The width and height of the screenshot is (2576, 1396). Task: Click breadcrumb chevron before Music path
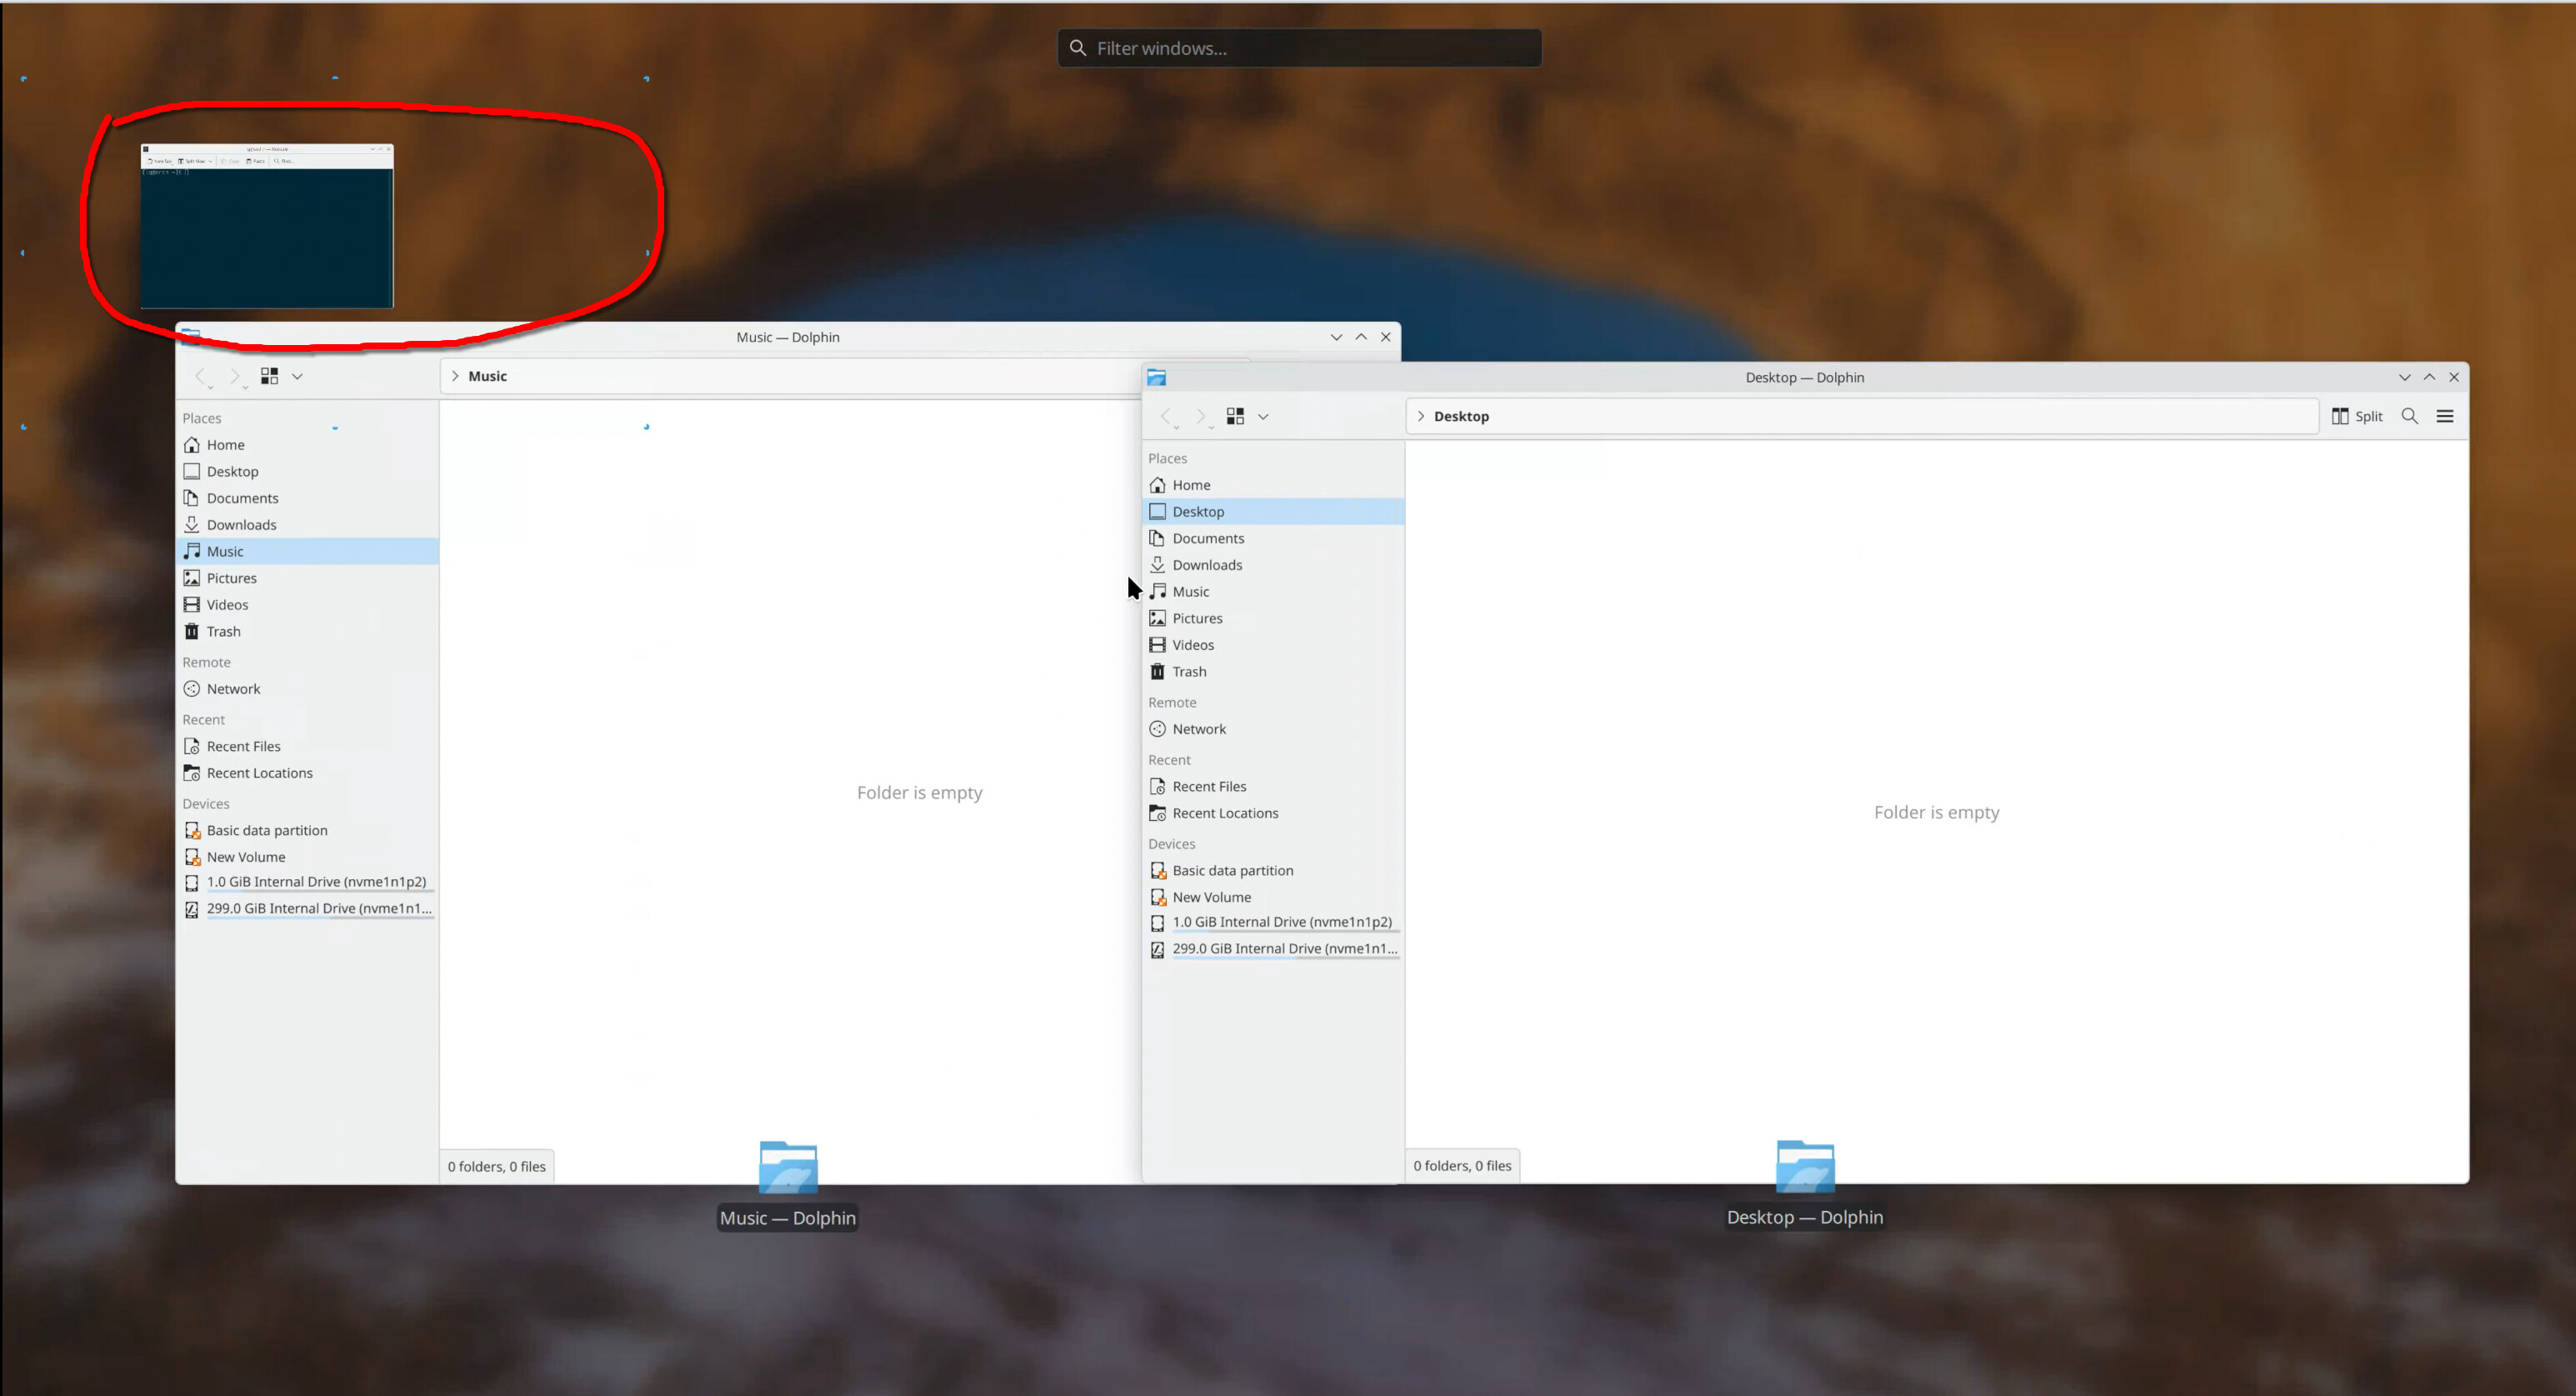point(455,376)
